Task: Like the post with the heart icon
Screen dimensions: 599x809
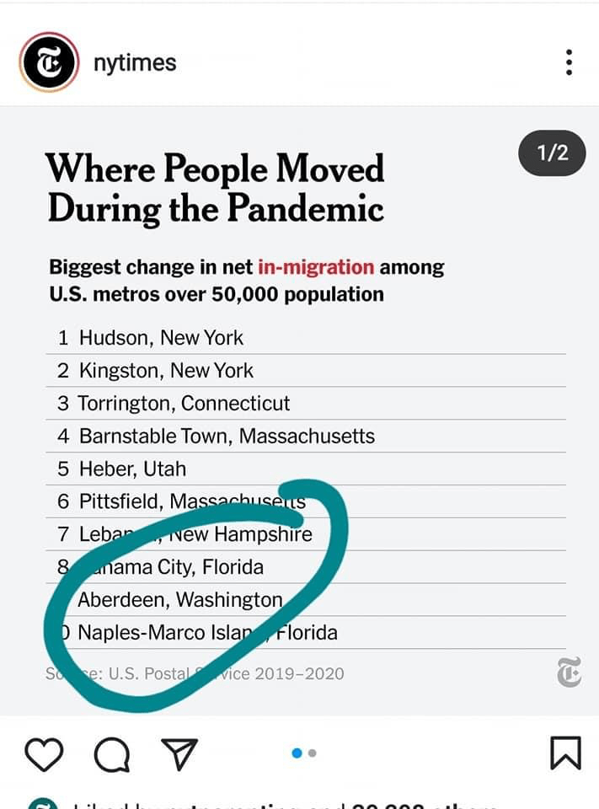Action: point(44,753)
